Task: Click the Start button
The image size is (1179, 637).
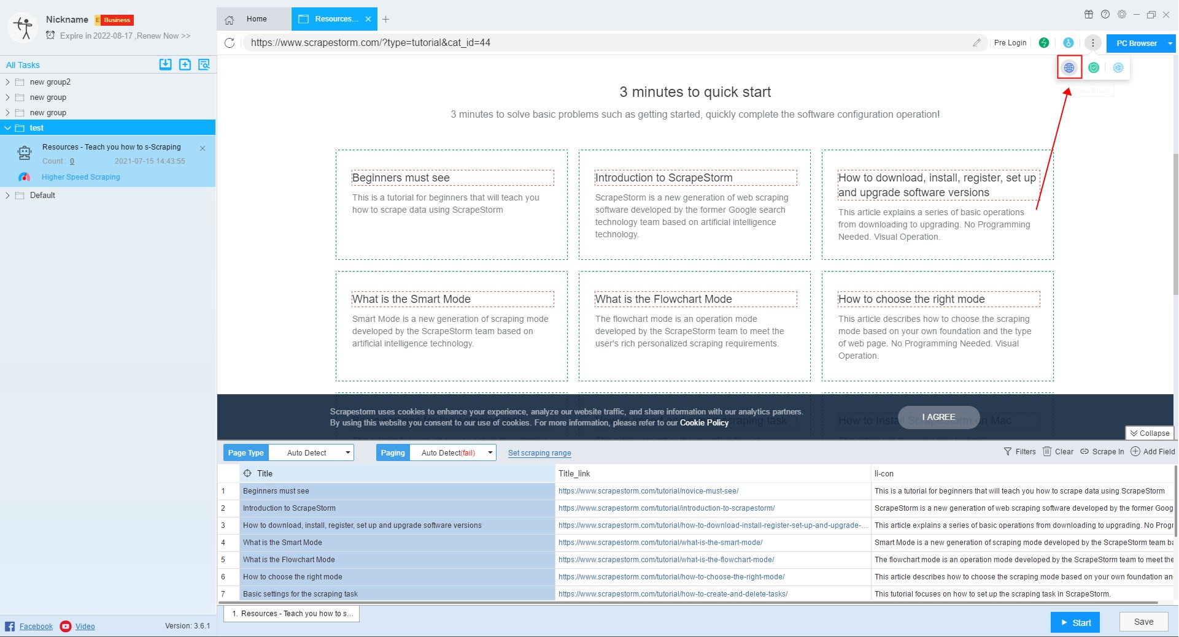Action: pos(1075,622)
